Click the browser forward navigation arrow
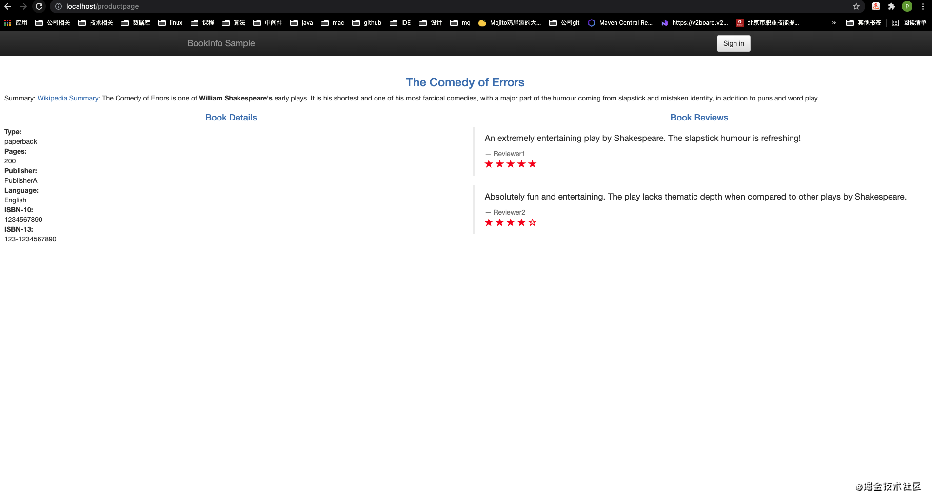 23,7
